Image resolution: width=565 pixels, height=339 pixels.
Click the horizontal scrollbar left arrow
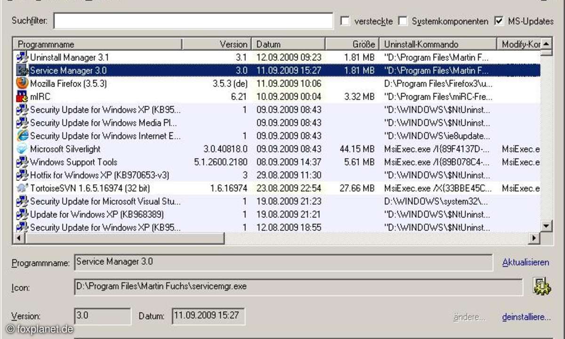click(x=18, y=238)
